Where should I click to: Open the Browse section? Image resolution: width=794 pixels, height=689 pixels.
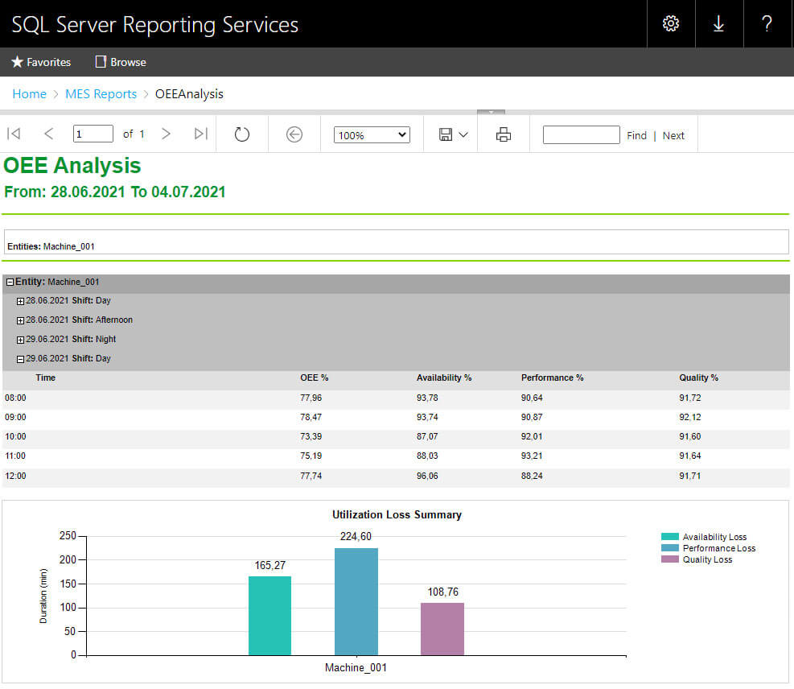click(121, 62)
